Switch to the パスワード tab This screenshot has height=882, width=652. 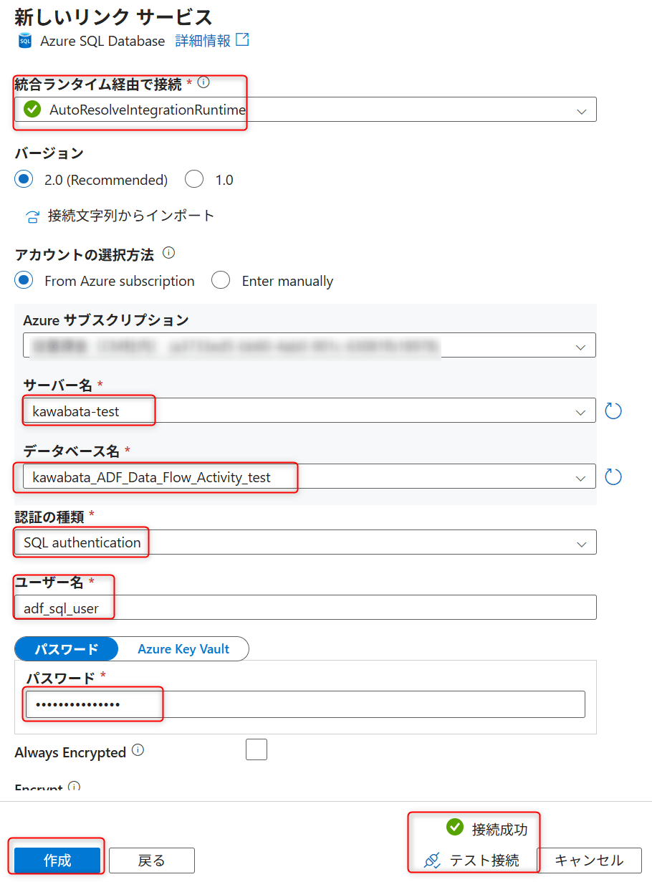[x=67, y=649]
